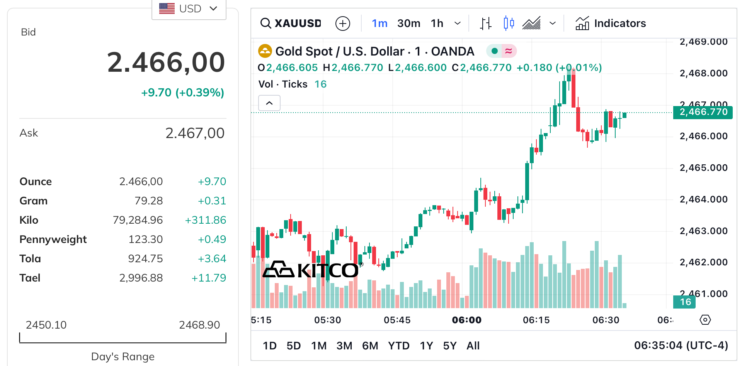This screenshot has height=366, width=742.
Task: Click the 2,464.000 price axis label
Action: [x=703, y=199]
